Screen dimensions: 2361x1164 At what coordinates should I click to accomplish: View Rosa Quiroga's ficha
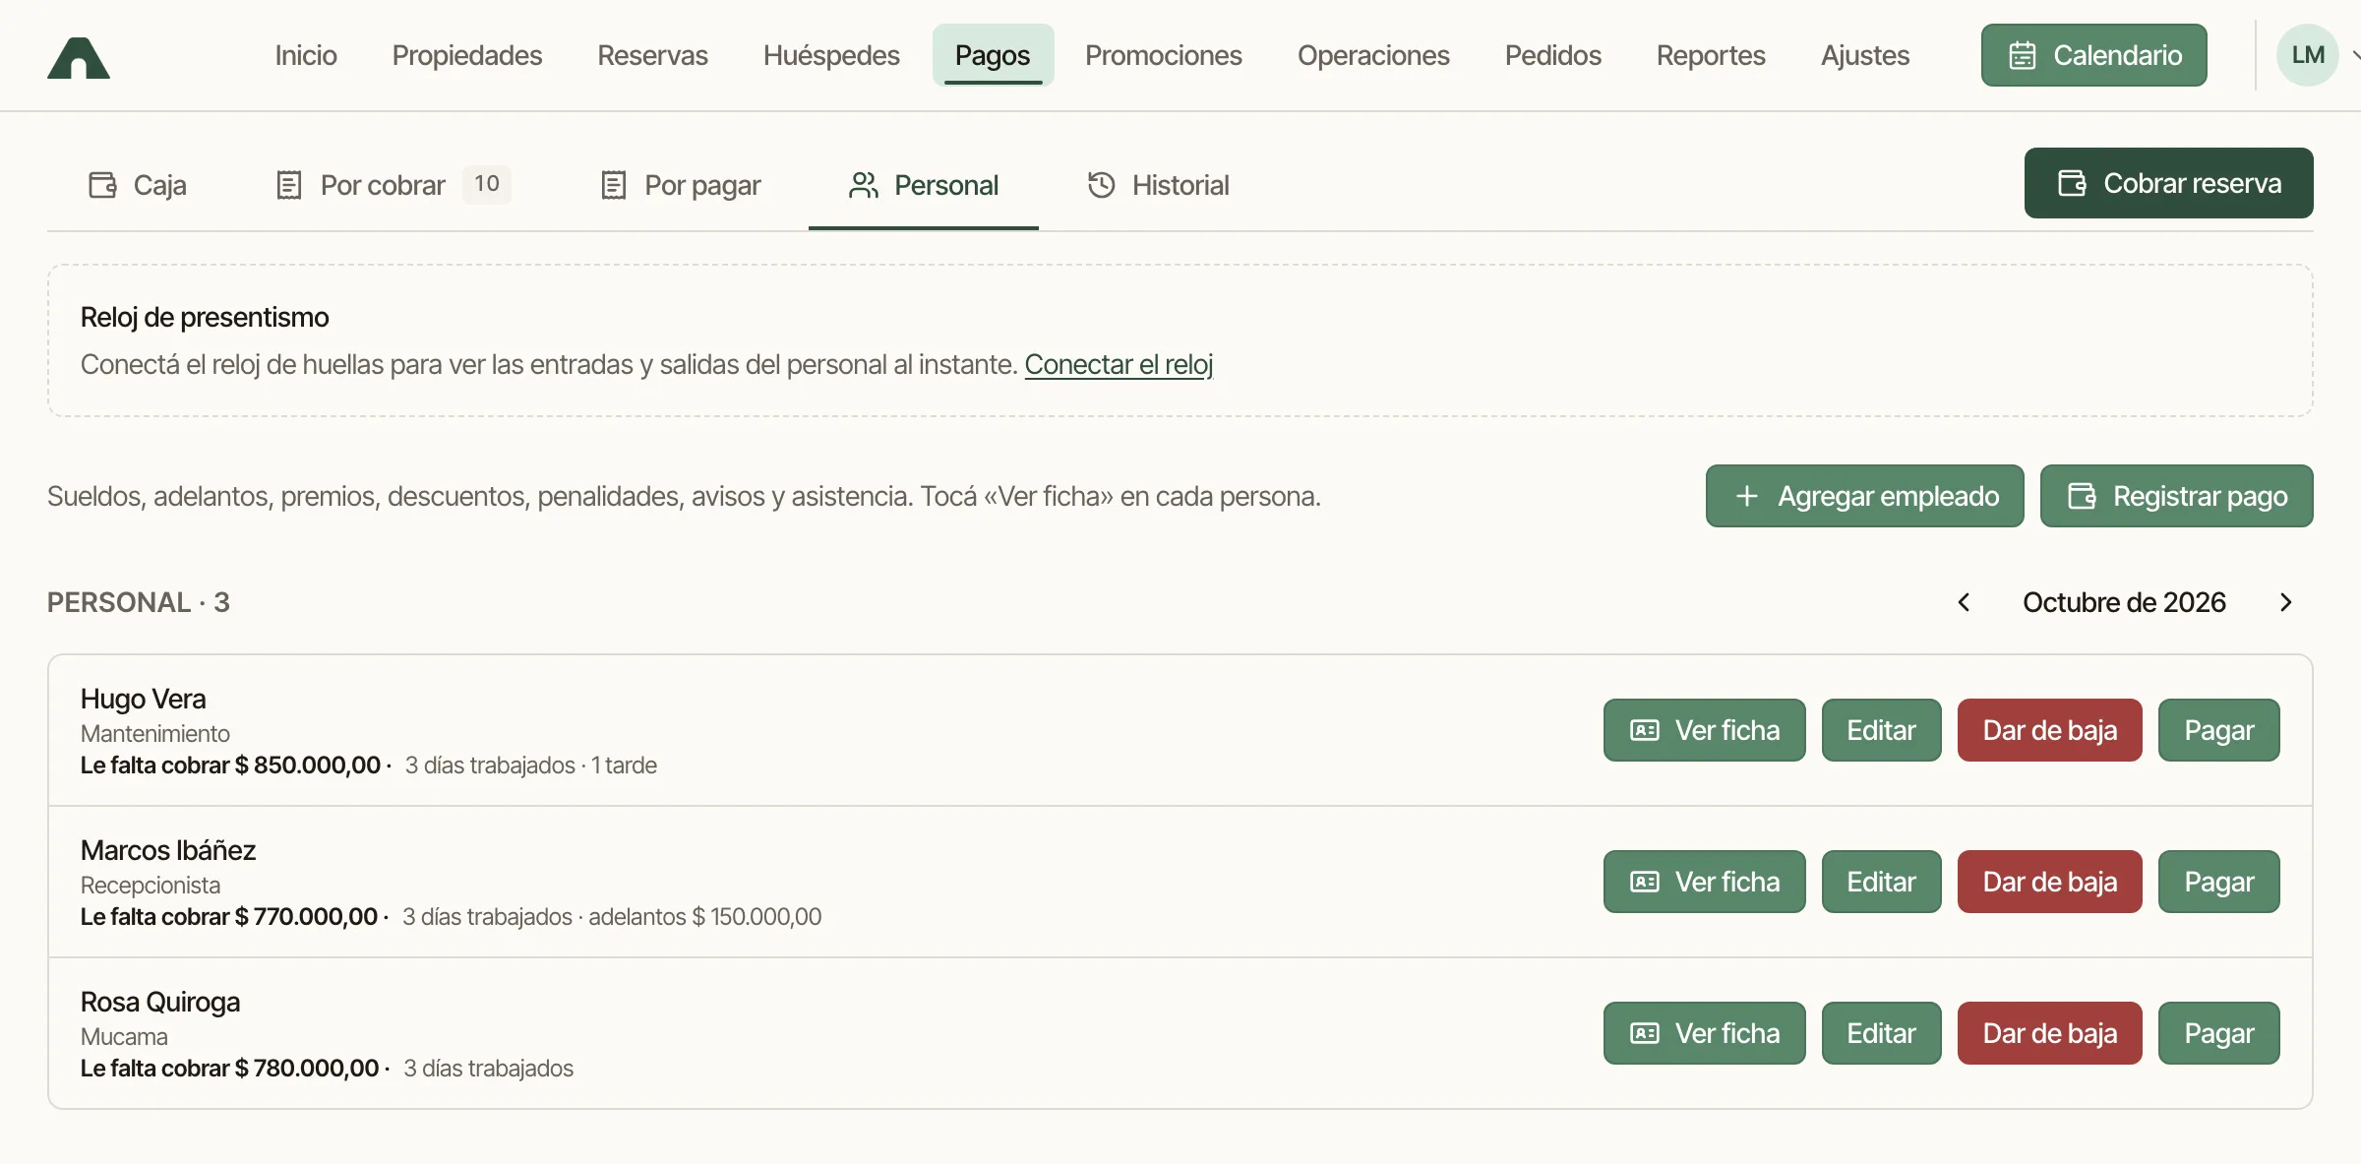coord(1704,1033)
